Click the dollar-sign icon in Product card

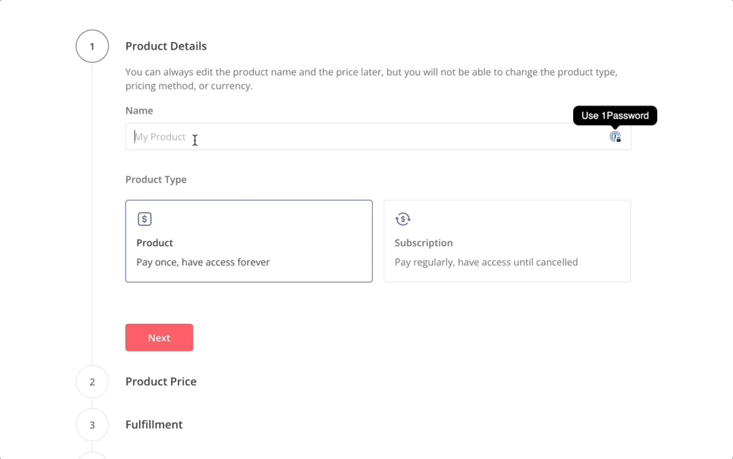144,219
